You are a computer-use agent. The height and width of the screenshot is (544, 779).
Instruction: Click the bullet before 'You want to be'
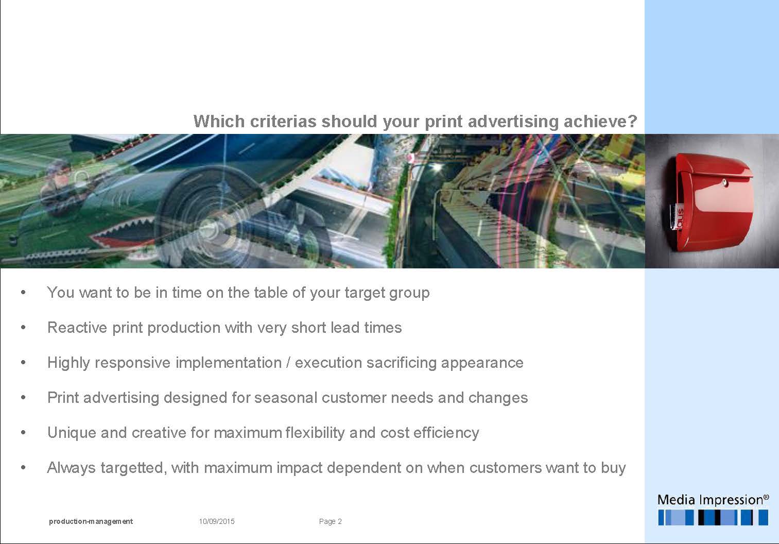coord(23,293)
